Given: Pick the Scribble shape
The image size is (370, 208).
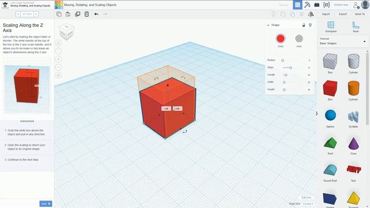Looking at the screenshot, I should coord(353,116).
